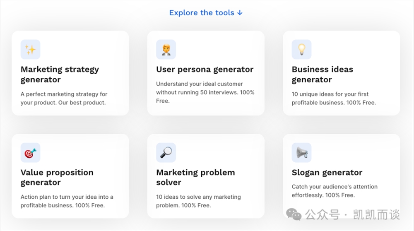Image resolution: width=414 pixels, height=231 pixels.
Task: Click the 'Catch your audience's attention' description
Action: pyautogui.click(x=334, y=191)
